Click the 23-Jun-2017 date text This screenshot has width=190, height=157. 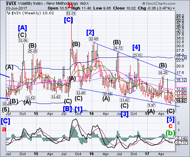(16, 8)
